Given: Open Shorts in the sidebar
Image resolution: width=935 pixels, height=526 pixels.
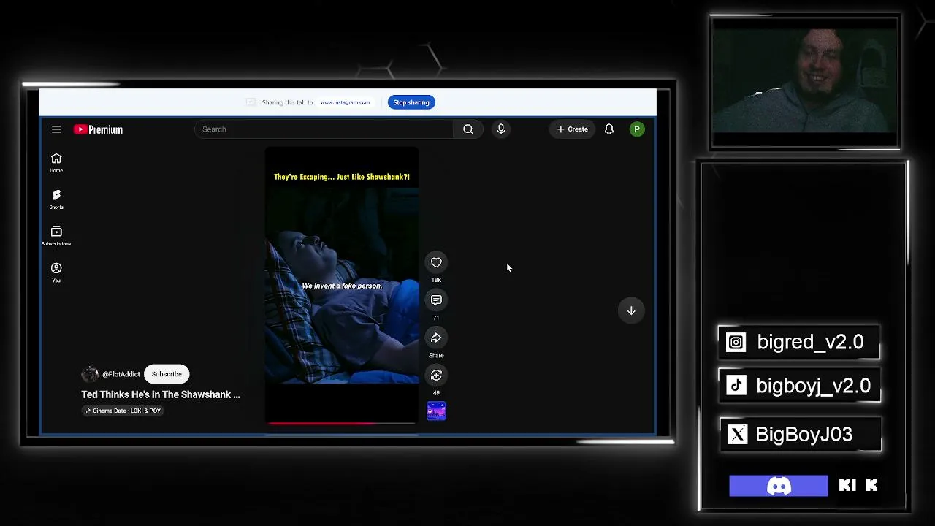Looking at the screenshot, I should coord(56,199).
